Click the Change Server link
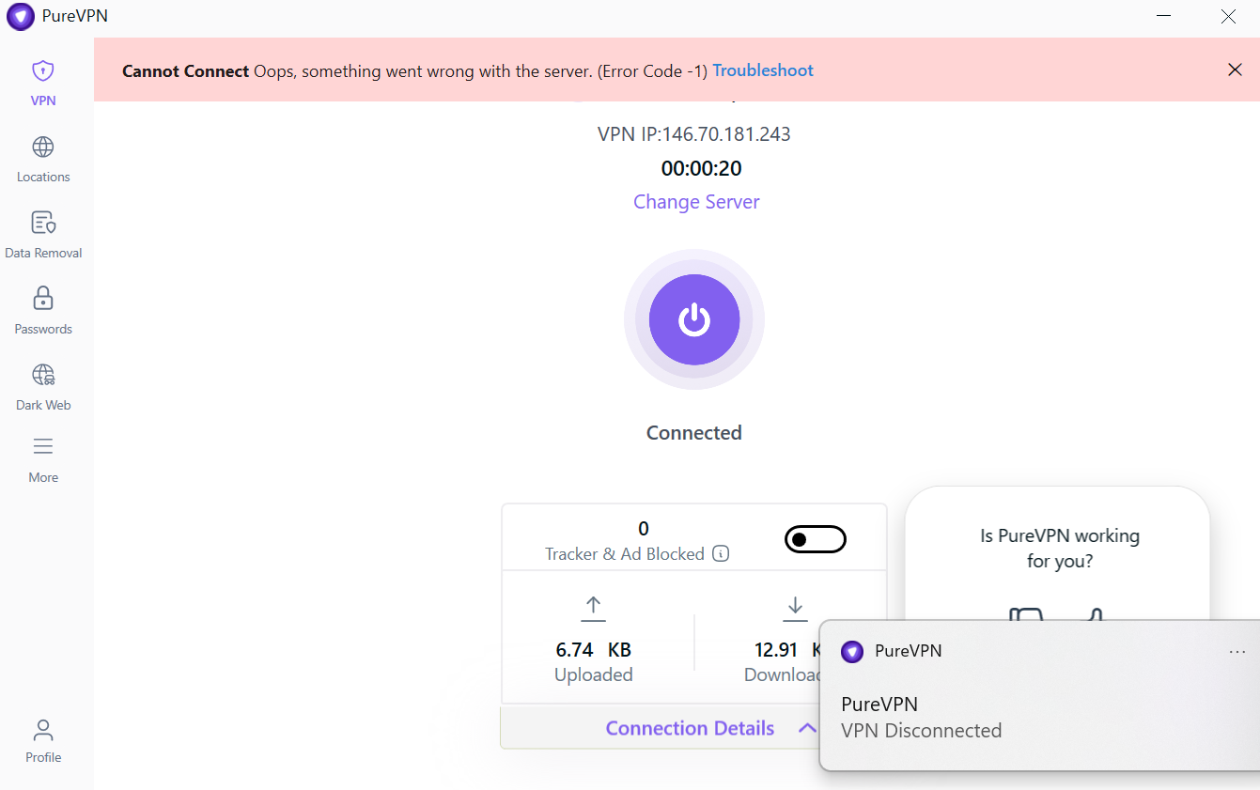 click(696, 202)
